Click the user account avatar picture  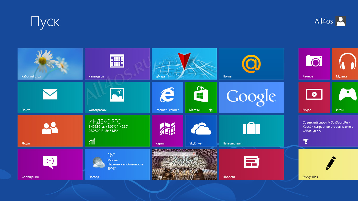(341, 21)
